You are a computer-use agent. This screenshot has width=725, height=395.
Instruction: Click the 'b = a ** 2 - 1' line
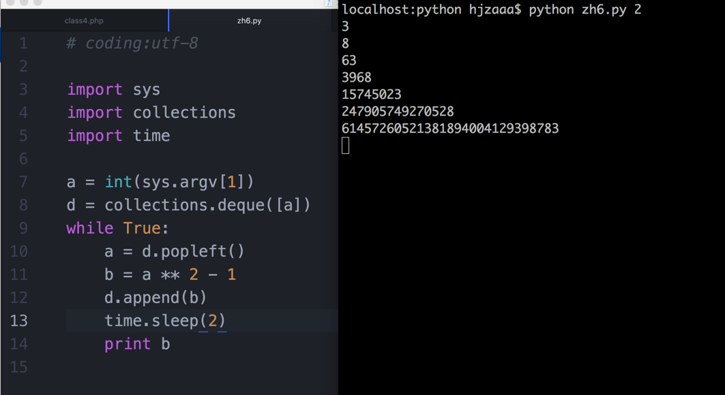click(x=170, y=274)
